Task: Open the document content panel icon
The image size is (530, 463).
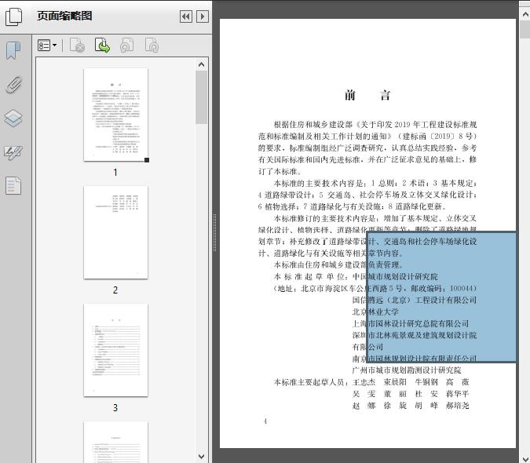Action: 13,186
